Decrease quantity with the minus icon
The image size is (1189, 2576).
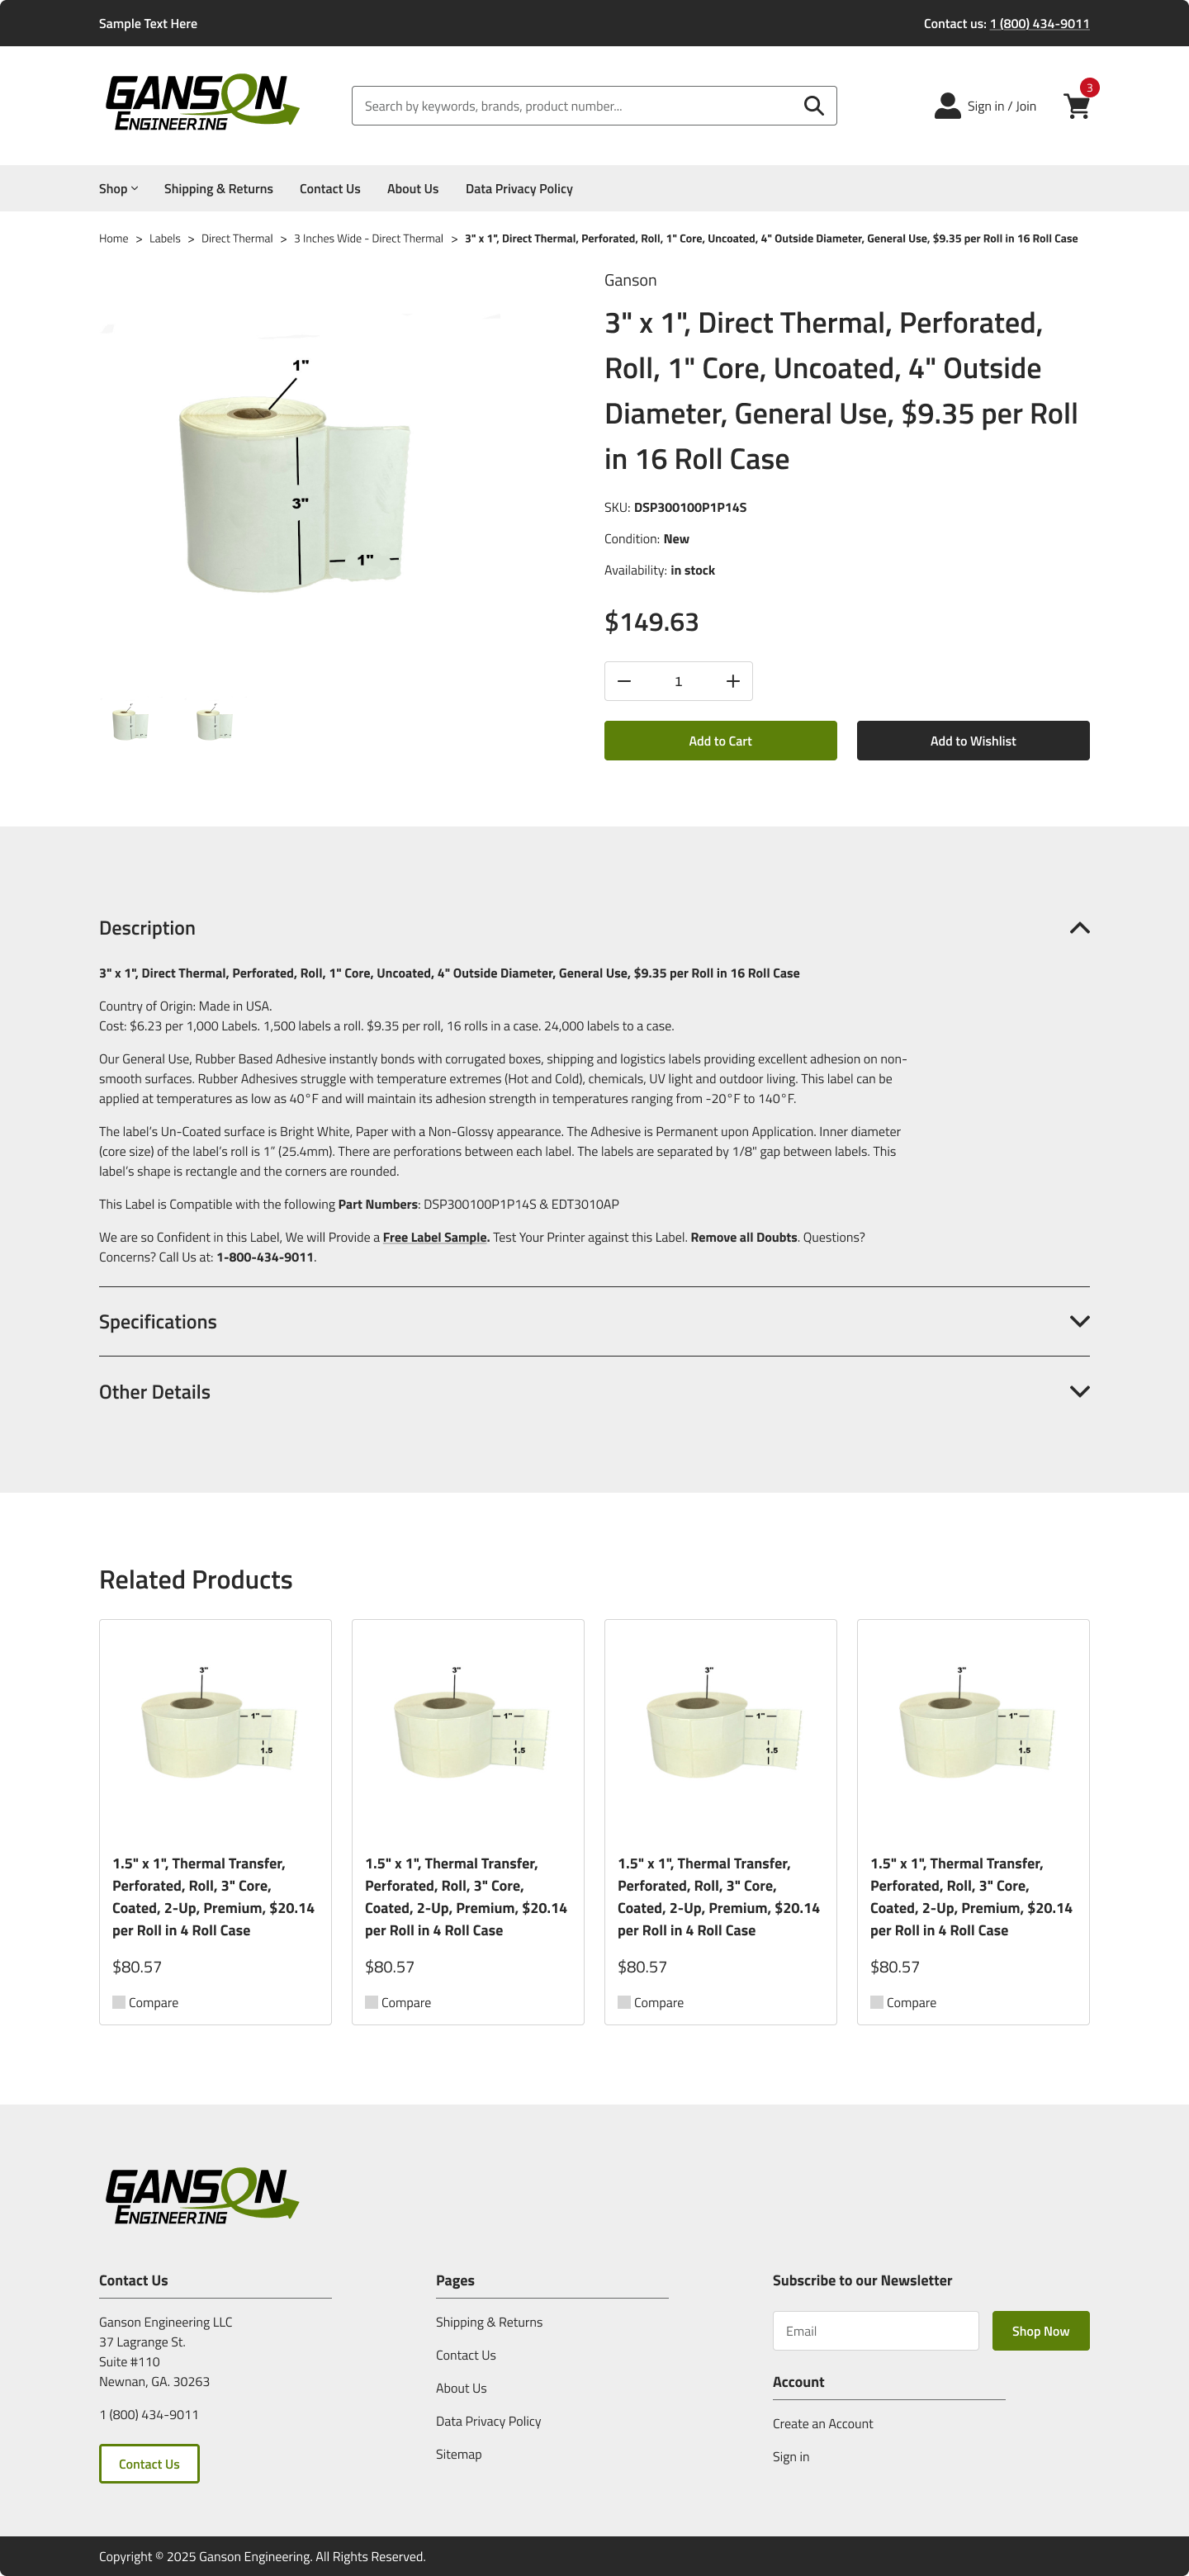point(624,681)
